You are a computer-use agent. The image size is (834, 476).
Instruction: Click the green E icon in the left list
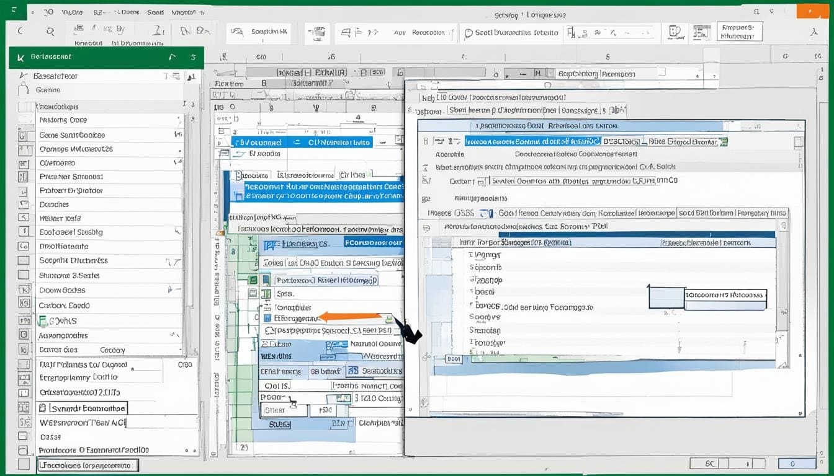(x=42, y=321)
